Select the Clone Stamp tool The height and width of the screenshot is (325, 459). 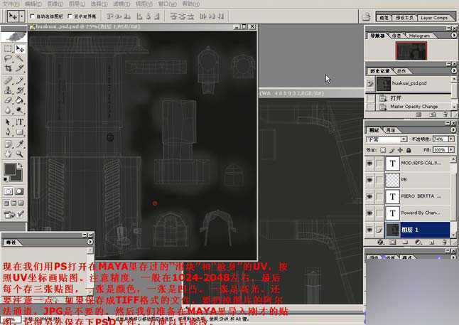pyautogui.click(x=9, y=90)
